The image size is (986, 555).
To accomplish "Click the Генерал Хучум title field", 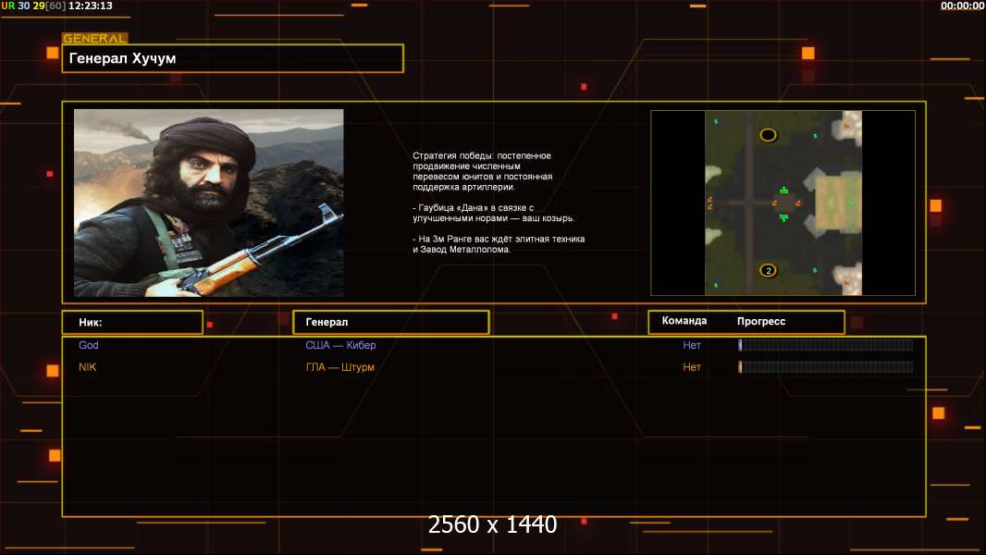I will pyautogui.click(x=233, y=58).
